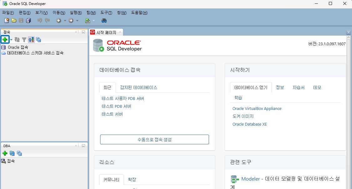The height and width of the screenshot is (189, 352).
Task: Open the Oracle Database XE link
Action: coord(250,124)
